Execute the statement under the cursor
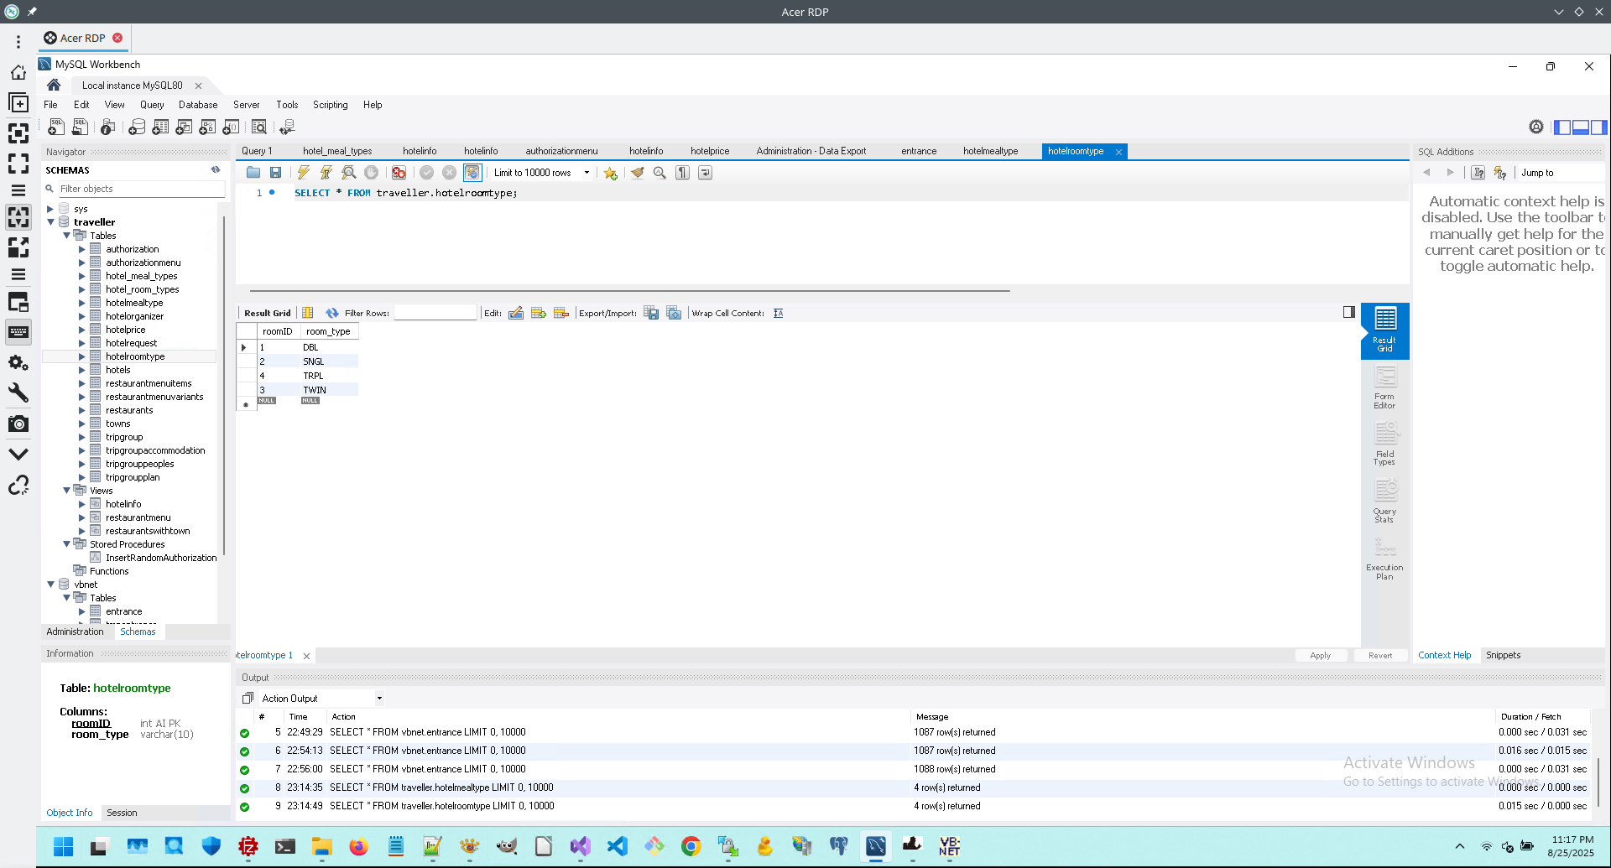The height and width of the screenshot is (868, 1611). pos(326,173)
